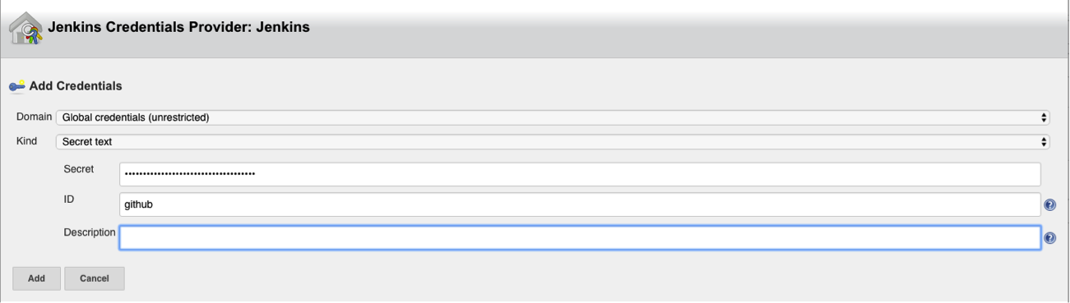Click the Add button
The image size is (1070, 303).
[36, 278]
